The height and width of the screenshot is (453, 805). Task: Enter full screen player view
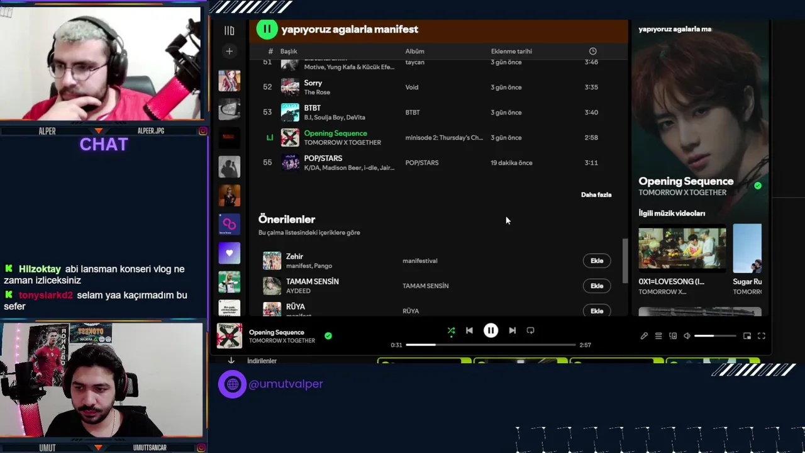pos(761,336)
